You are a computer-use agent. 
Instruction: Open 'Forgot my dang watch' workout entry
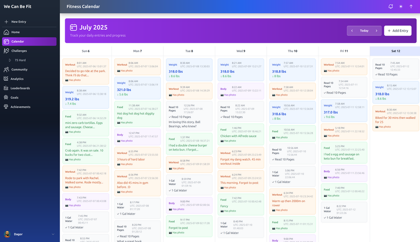(x=241, y=158)
